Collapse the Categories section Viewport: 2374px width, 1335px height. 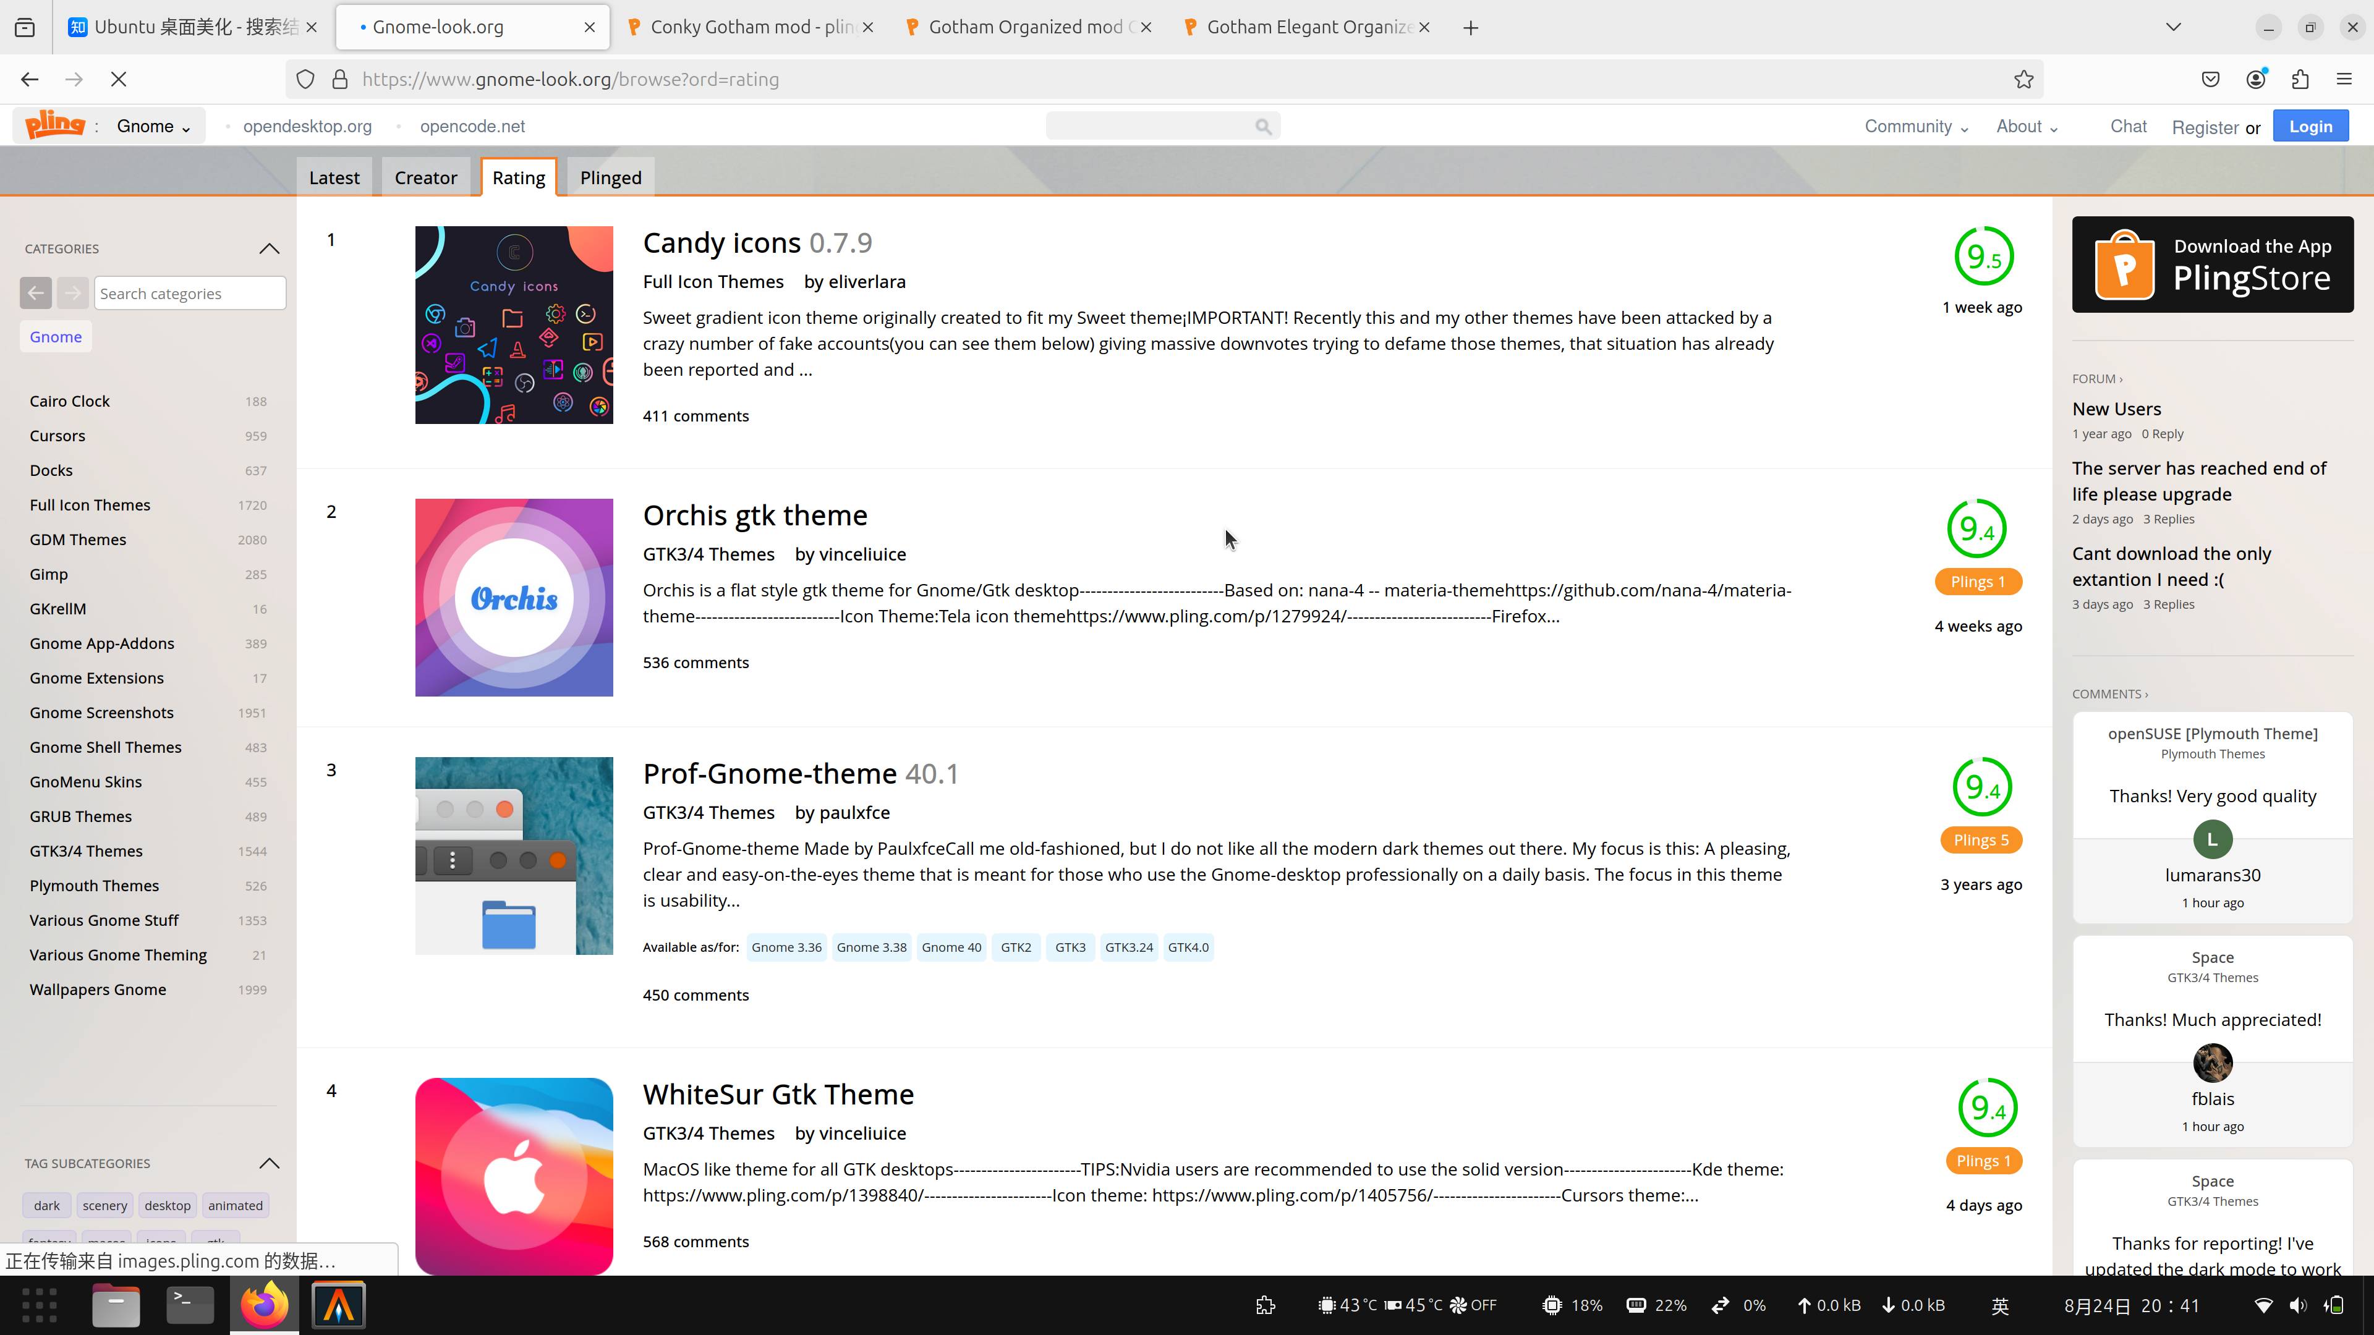[x=269, y=248]
